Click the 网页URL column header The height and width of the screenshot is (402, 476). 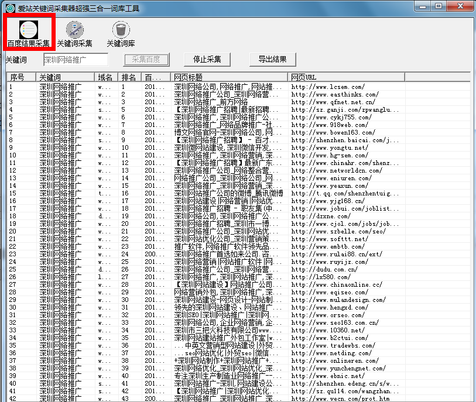pos(346,77)
